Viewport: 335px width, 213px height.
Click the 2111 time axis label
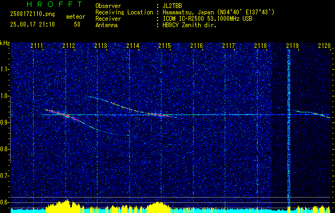click(x=37, y=45)
